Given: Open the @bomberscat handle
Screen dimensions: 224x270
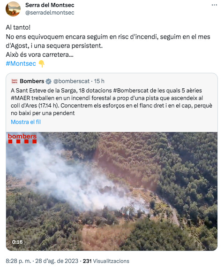Looking at the screenshot, I should point(71,81).
